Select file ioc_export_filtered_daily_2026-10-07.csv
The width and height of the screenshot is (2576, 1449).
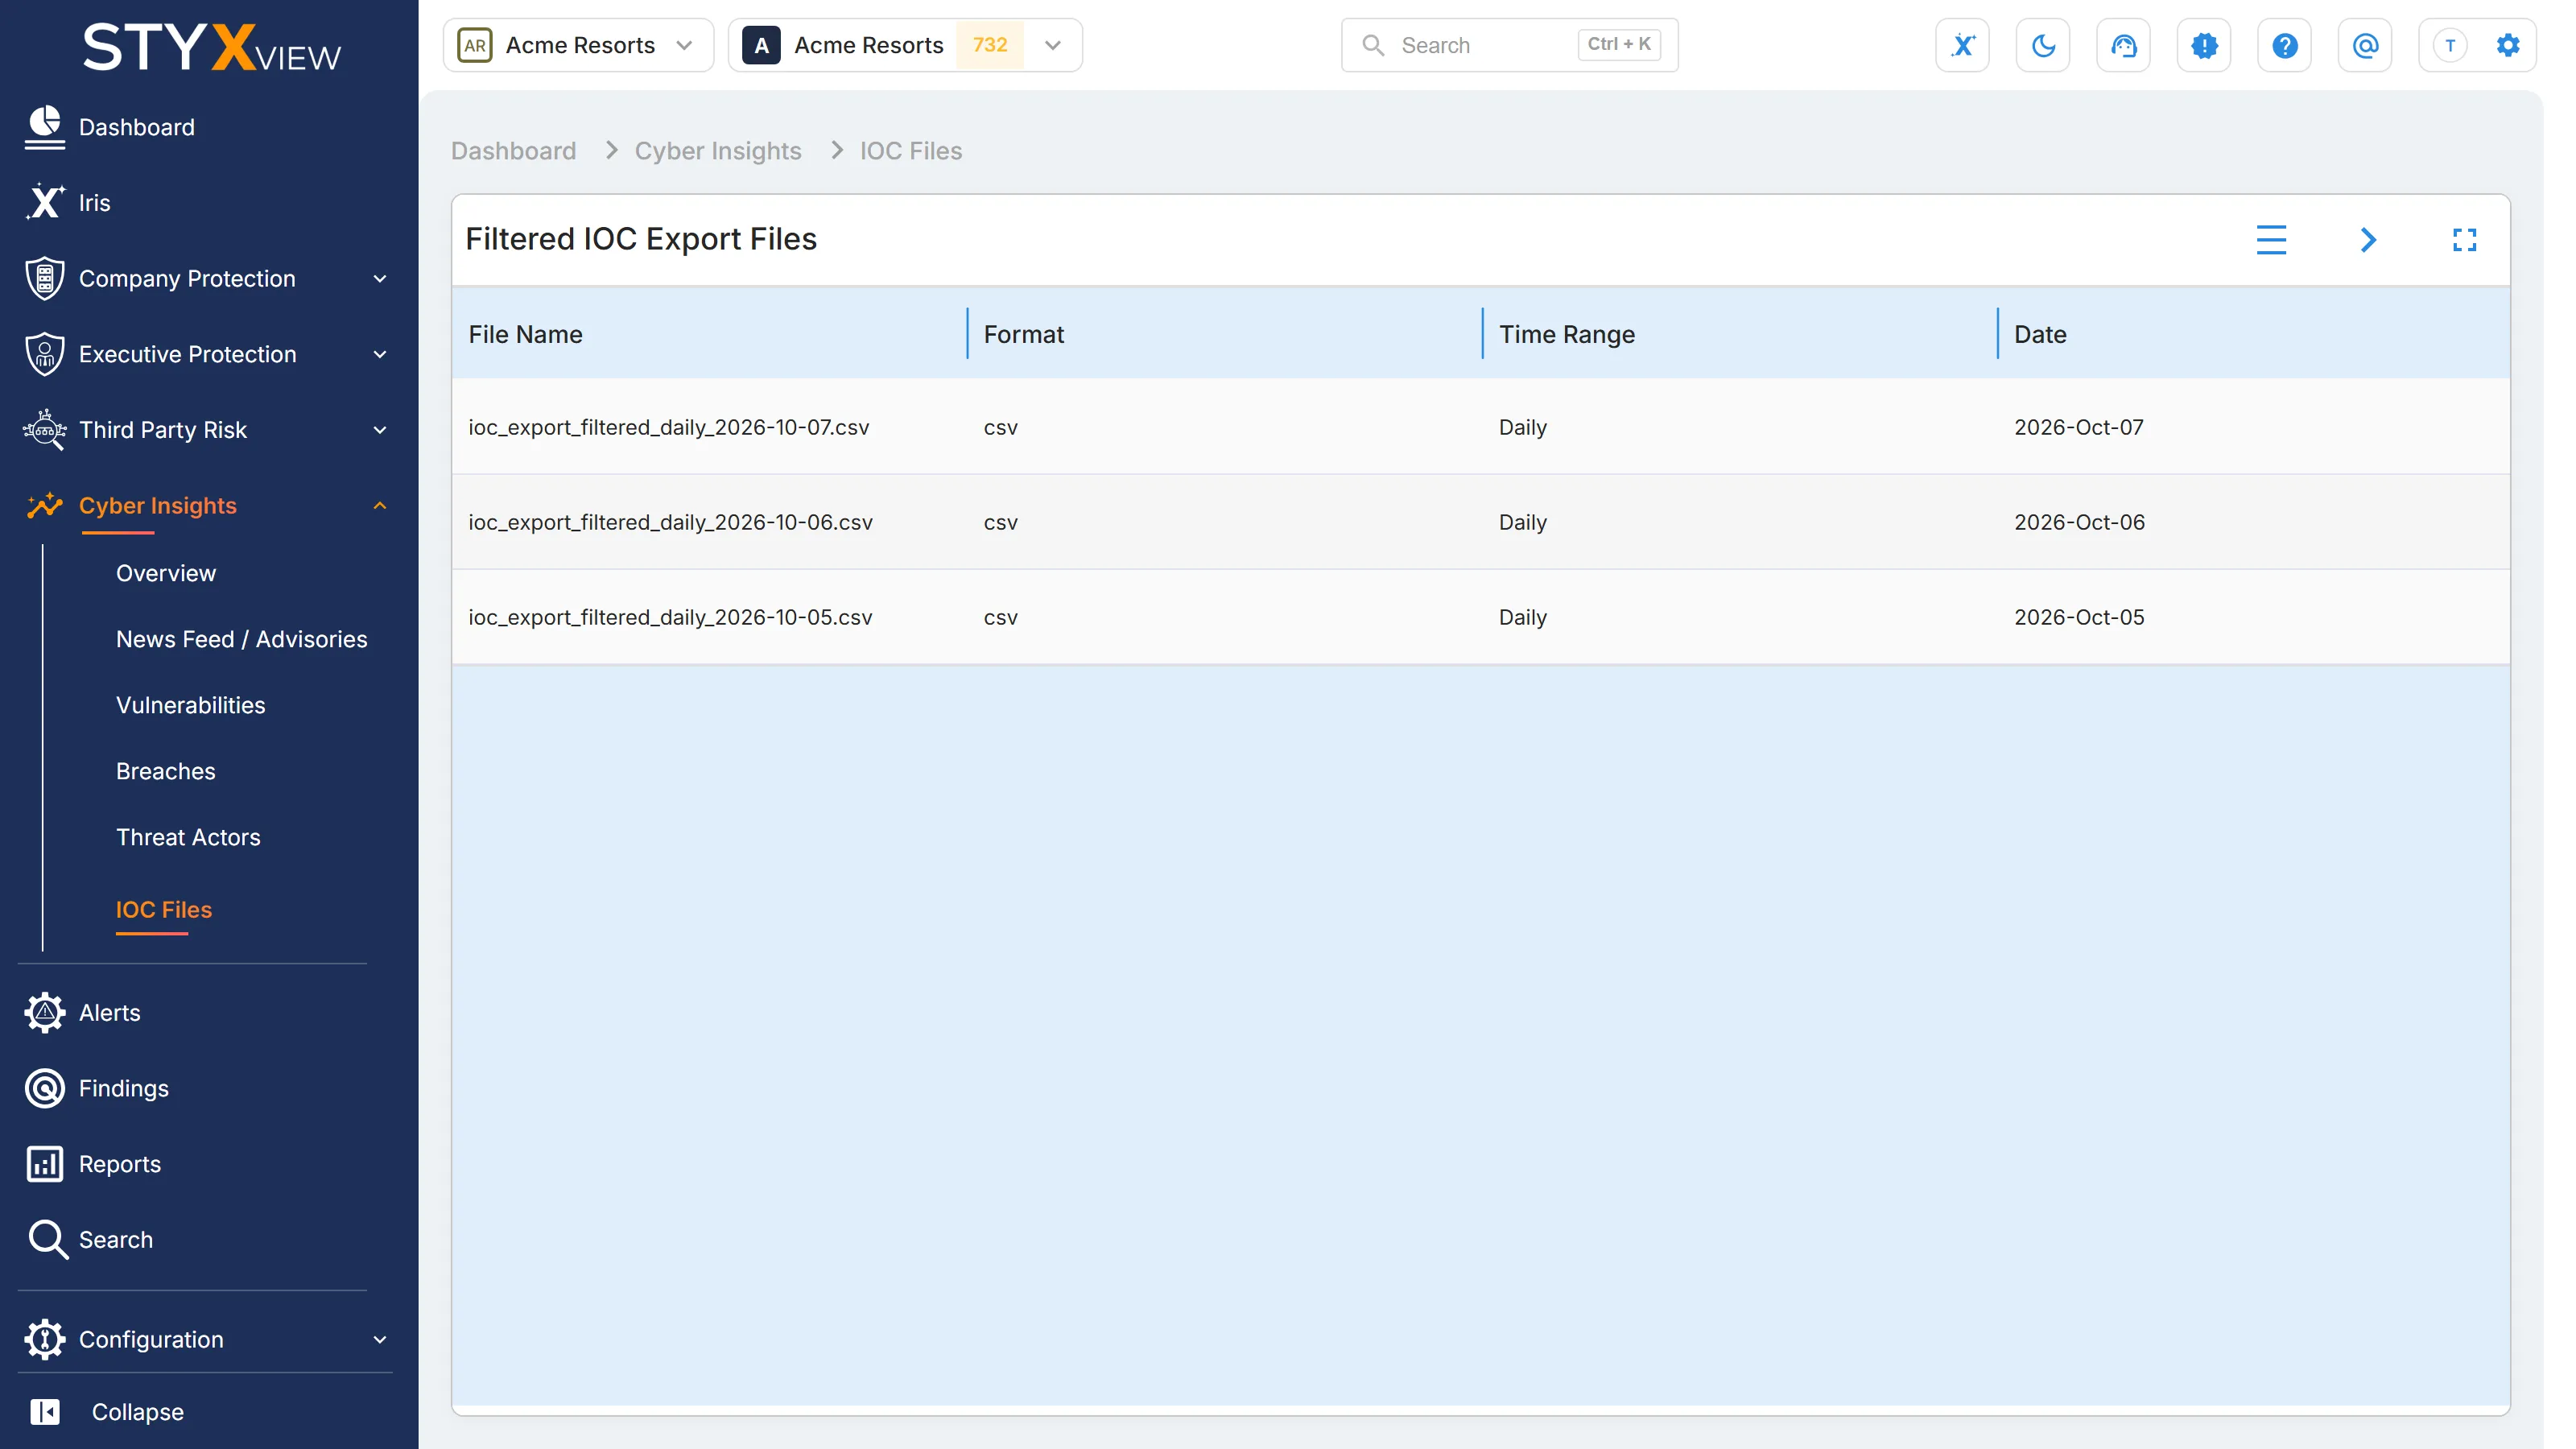(x=669, y=427)
